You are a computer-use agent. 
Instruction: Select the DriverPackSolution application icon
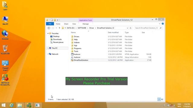(x=72, y=60)
